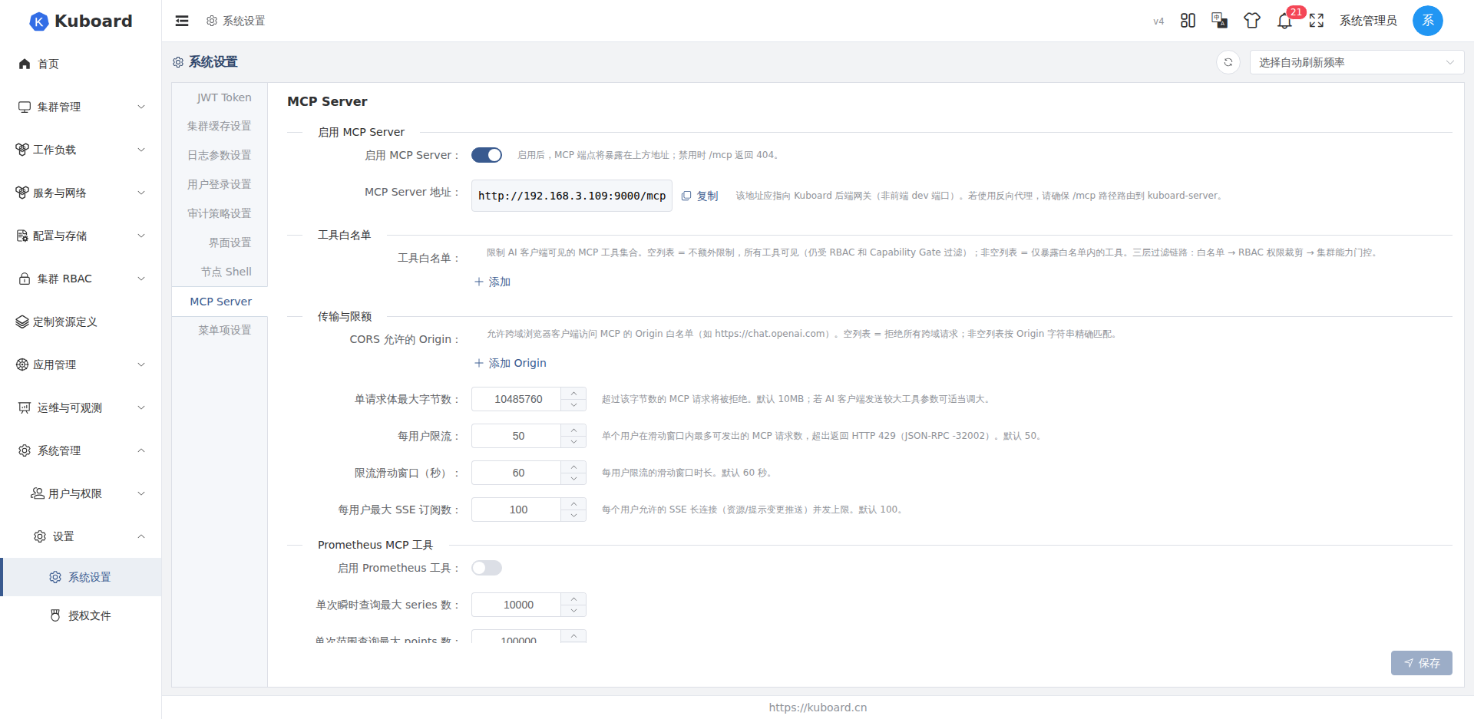The height and width of the screenshot is (719, 1474).
Task: Click the 服务与网络 sidebar icon
Action: click(x=22, y=193)
